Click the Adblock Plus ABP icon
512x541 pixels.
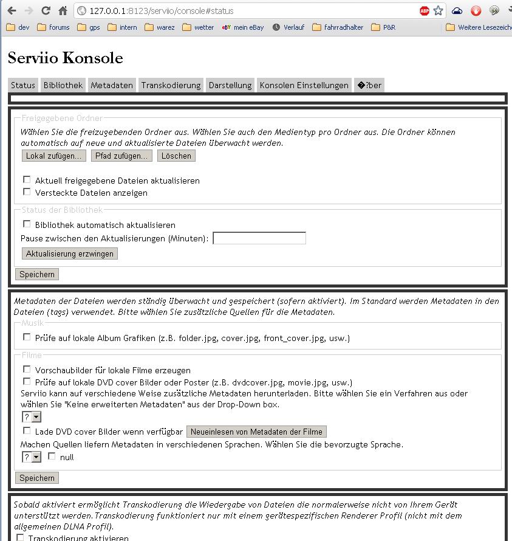(425, 11)
